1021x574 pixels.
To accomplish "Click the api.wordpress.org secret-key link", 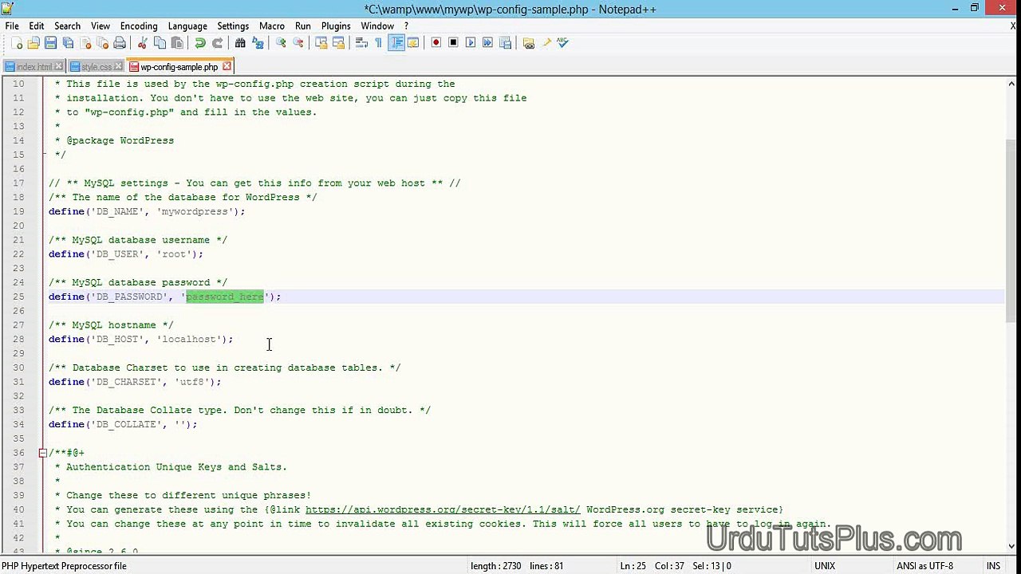I will (x=443, y=509).
